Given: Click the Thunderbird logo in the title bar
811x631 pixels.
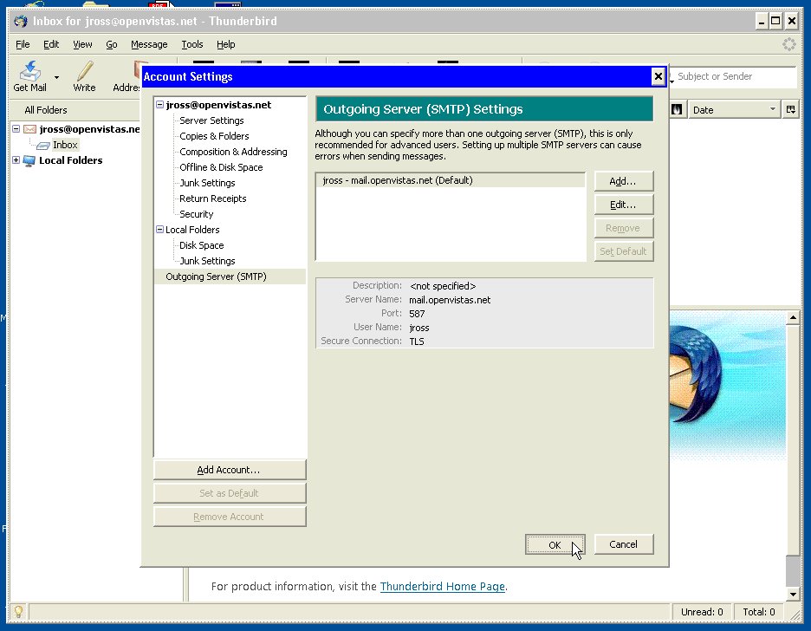Looking at the screenshot, I should 21,21.
